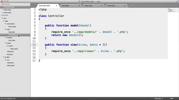This screenshot has width=179, height=100.
Task: Collapse the models folder
Action: tap(6, 37)
